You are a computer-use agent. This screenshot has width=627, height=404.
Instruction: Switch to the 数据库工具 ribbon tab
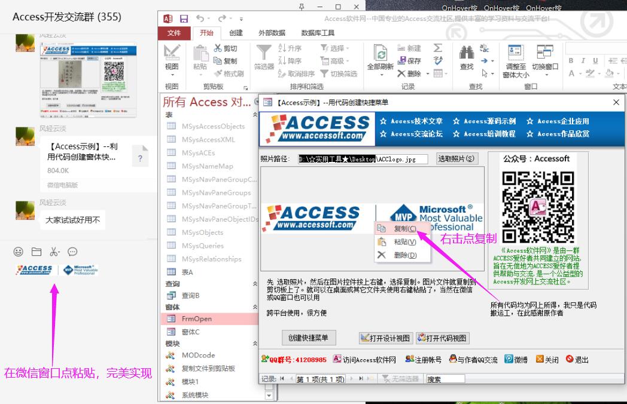point(318,33)
